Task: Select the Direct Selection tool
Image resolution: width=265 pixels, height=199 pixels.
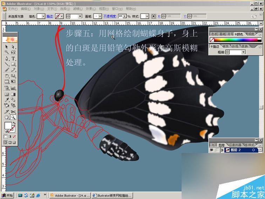Action: (x=13, y=47)
